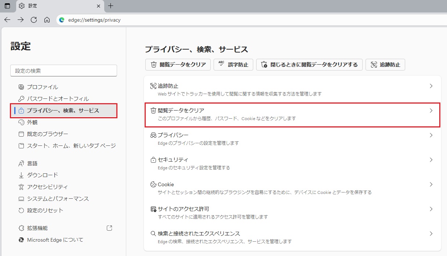This screenshot has height=256, width=447.
Task: Click the 設定の検索 search field
Action: tap(63, 71)
